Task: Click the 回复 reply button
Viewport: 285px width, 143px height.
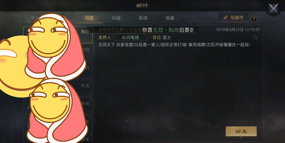Action: pos(241,131)
